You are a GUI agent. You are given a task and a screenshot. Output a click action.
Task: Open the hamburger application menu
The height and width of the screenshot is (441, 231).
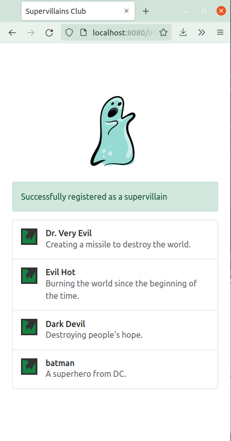[220, 33]
